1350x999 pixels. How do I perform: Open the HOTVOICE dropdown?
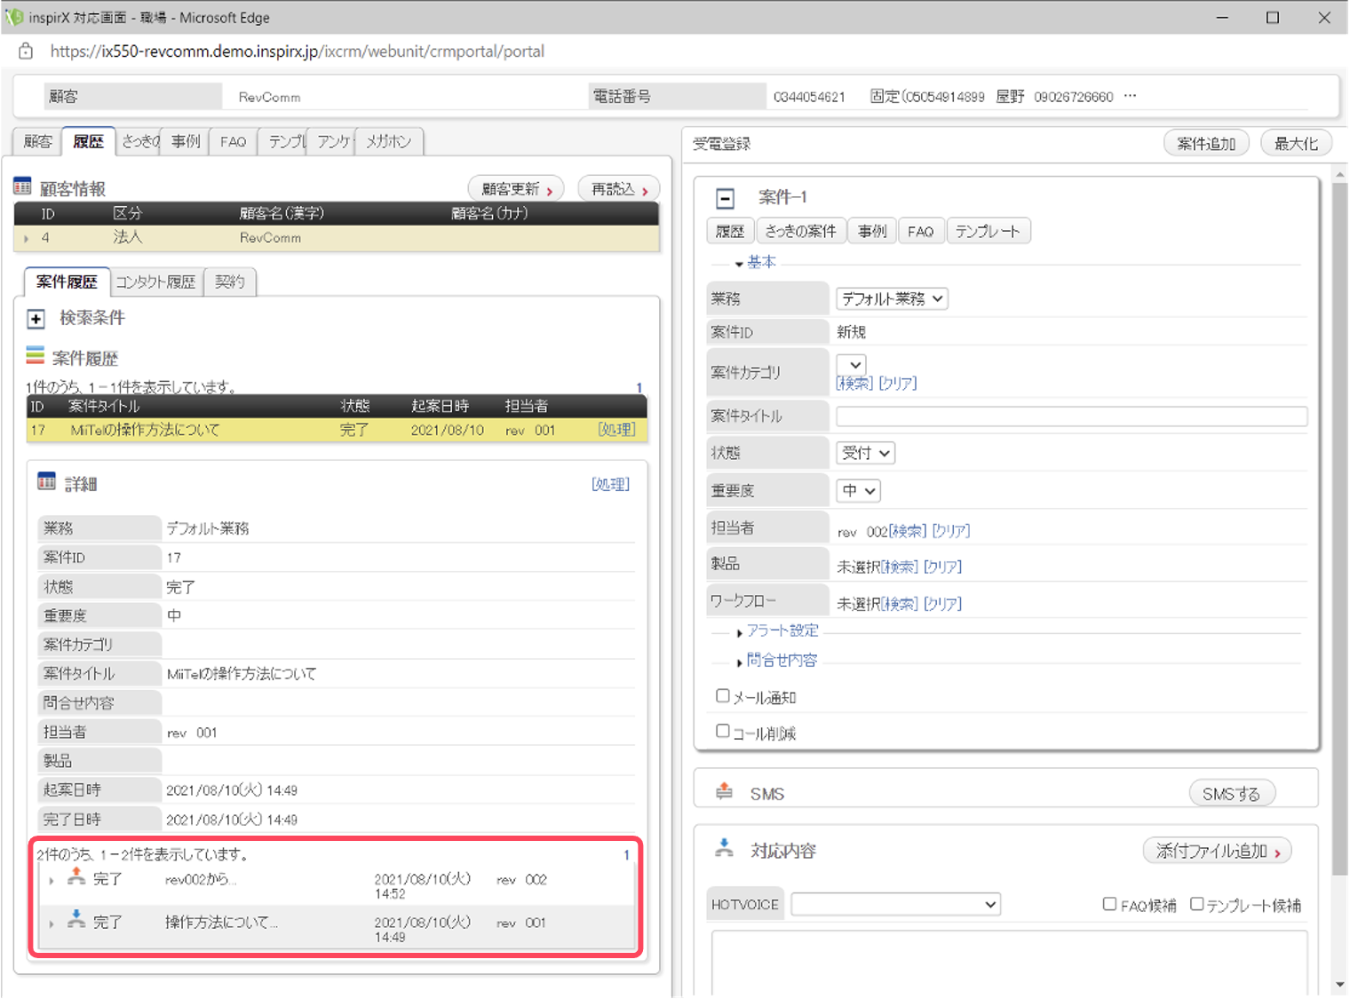[895, 905]
